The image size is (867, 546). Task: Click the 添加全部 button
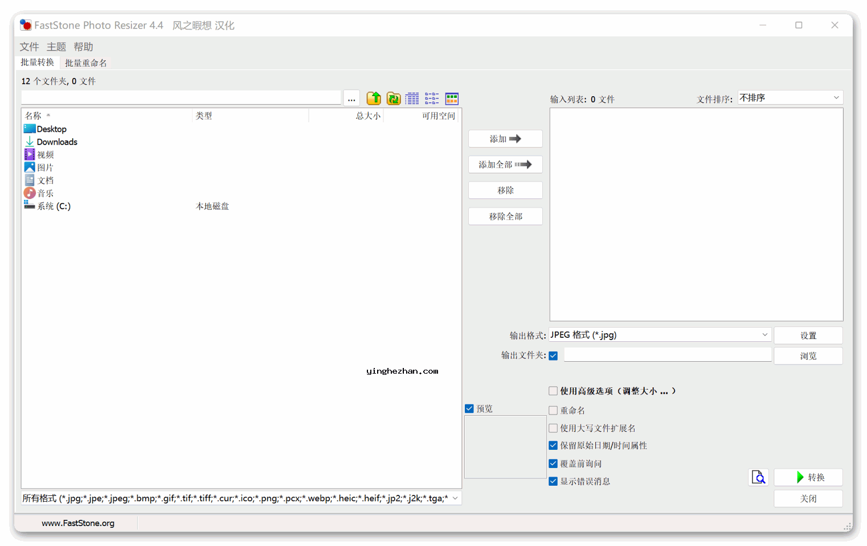505,164
